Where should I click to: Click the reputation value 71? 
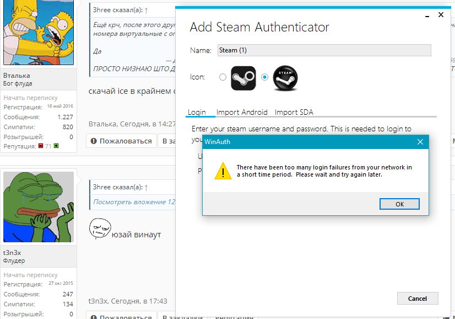click(x=48, y=146)
